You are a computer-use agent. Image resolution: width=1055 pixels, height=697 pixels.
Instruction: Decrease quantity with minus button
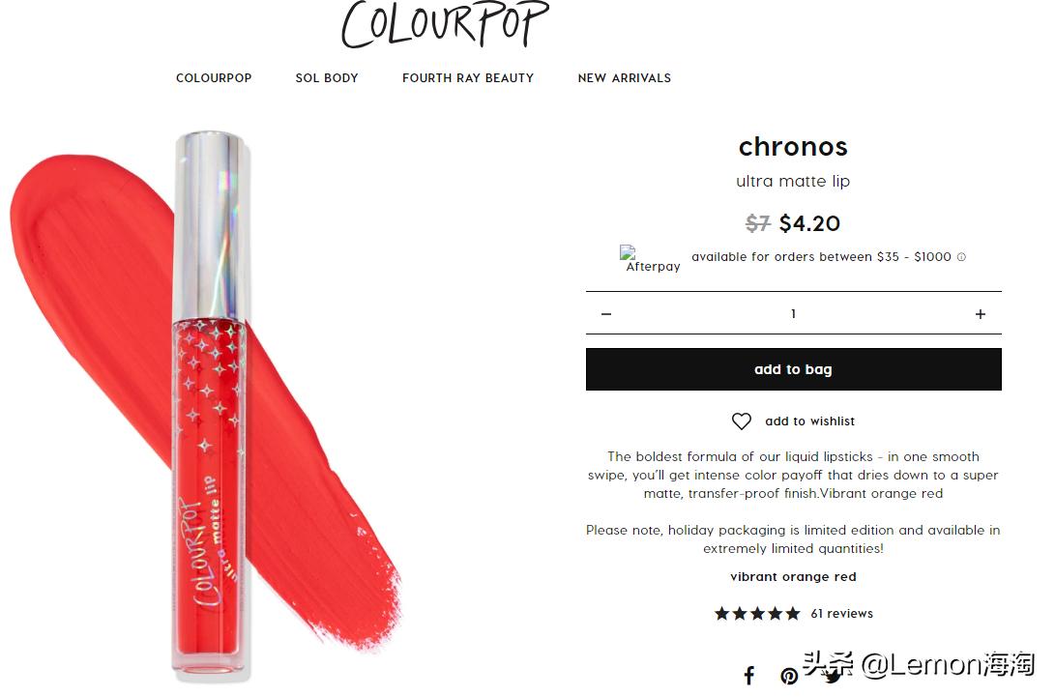606,314
